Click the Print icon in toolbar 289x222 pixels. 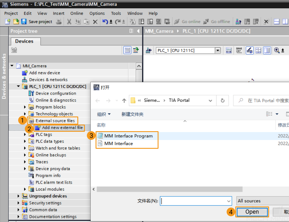pyautogui.click(x=59, y=22)
